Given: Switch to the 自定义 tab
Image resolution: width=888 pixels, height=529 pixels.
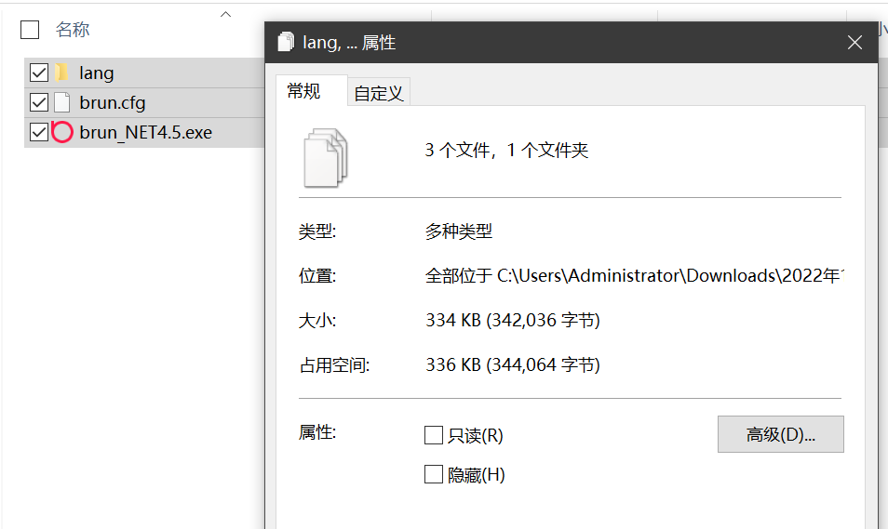Looking at the screenshot, I should point(379,93).
